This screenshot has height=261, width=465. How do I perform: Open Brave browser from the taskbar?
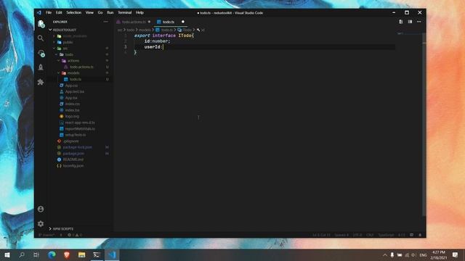point(67,254)
